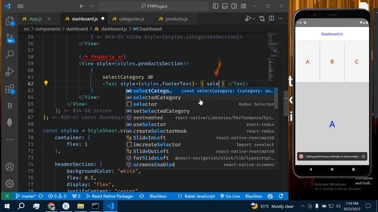Tap the B category in the emulator
The height and width of the screenshot is (212, 378).
tap(332, 61)
